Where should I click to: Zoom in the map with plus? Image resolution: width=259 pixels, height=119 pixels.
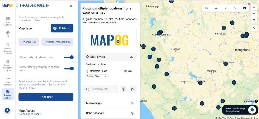pyautogui.click(x=254, y=7)
